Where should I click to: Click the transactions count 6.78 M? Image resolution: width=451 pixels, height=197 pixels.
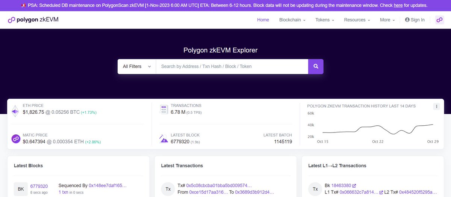pyautogui.click(x=178, y=112)
